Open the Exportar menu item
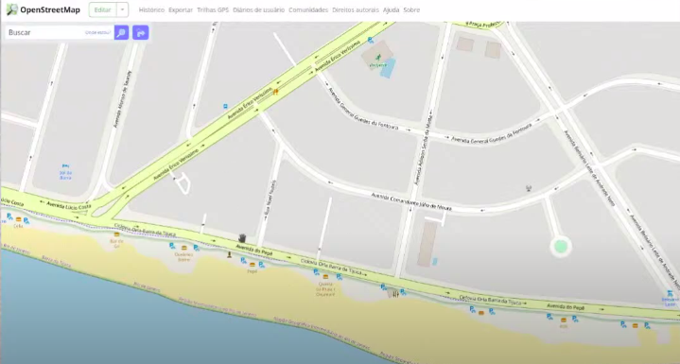This screenshot has width=680, height=364. (181, 10)
